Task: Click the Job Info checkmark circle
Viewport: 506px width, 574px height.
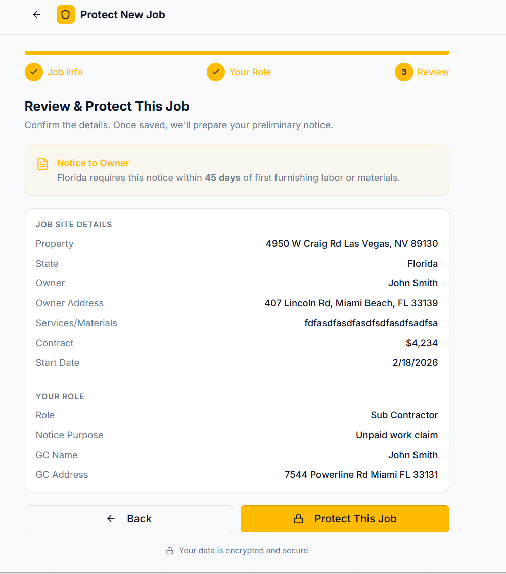Action: [34, 72]
